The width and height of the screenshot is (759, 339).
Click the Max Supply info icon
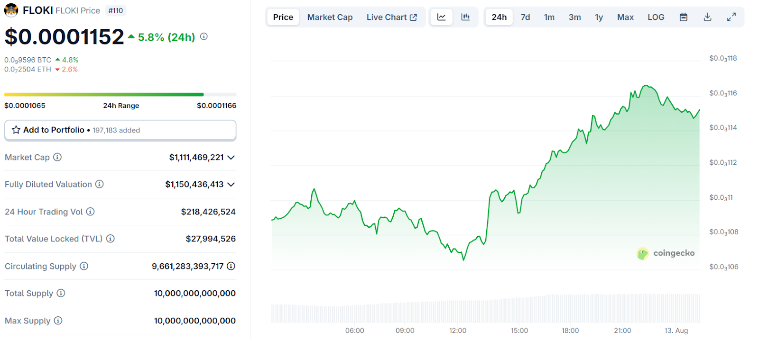coord(58,321)
